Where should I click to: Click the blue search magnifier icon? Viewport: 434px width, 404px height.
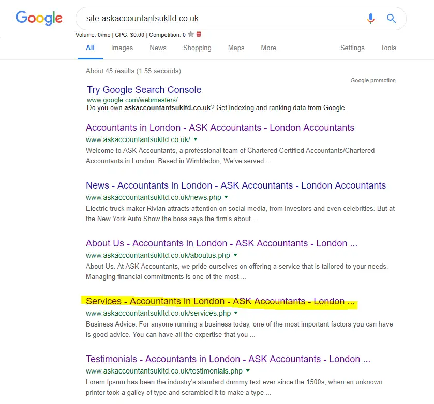coord(391,19)
